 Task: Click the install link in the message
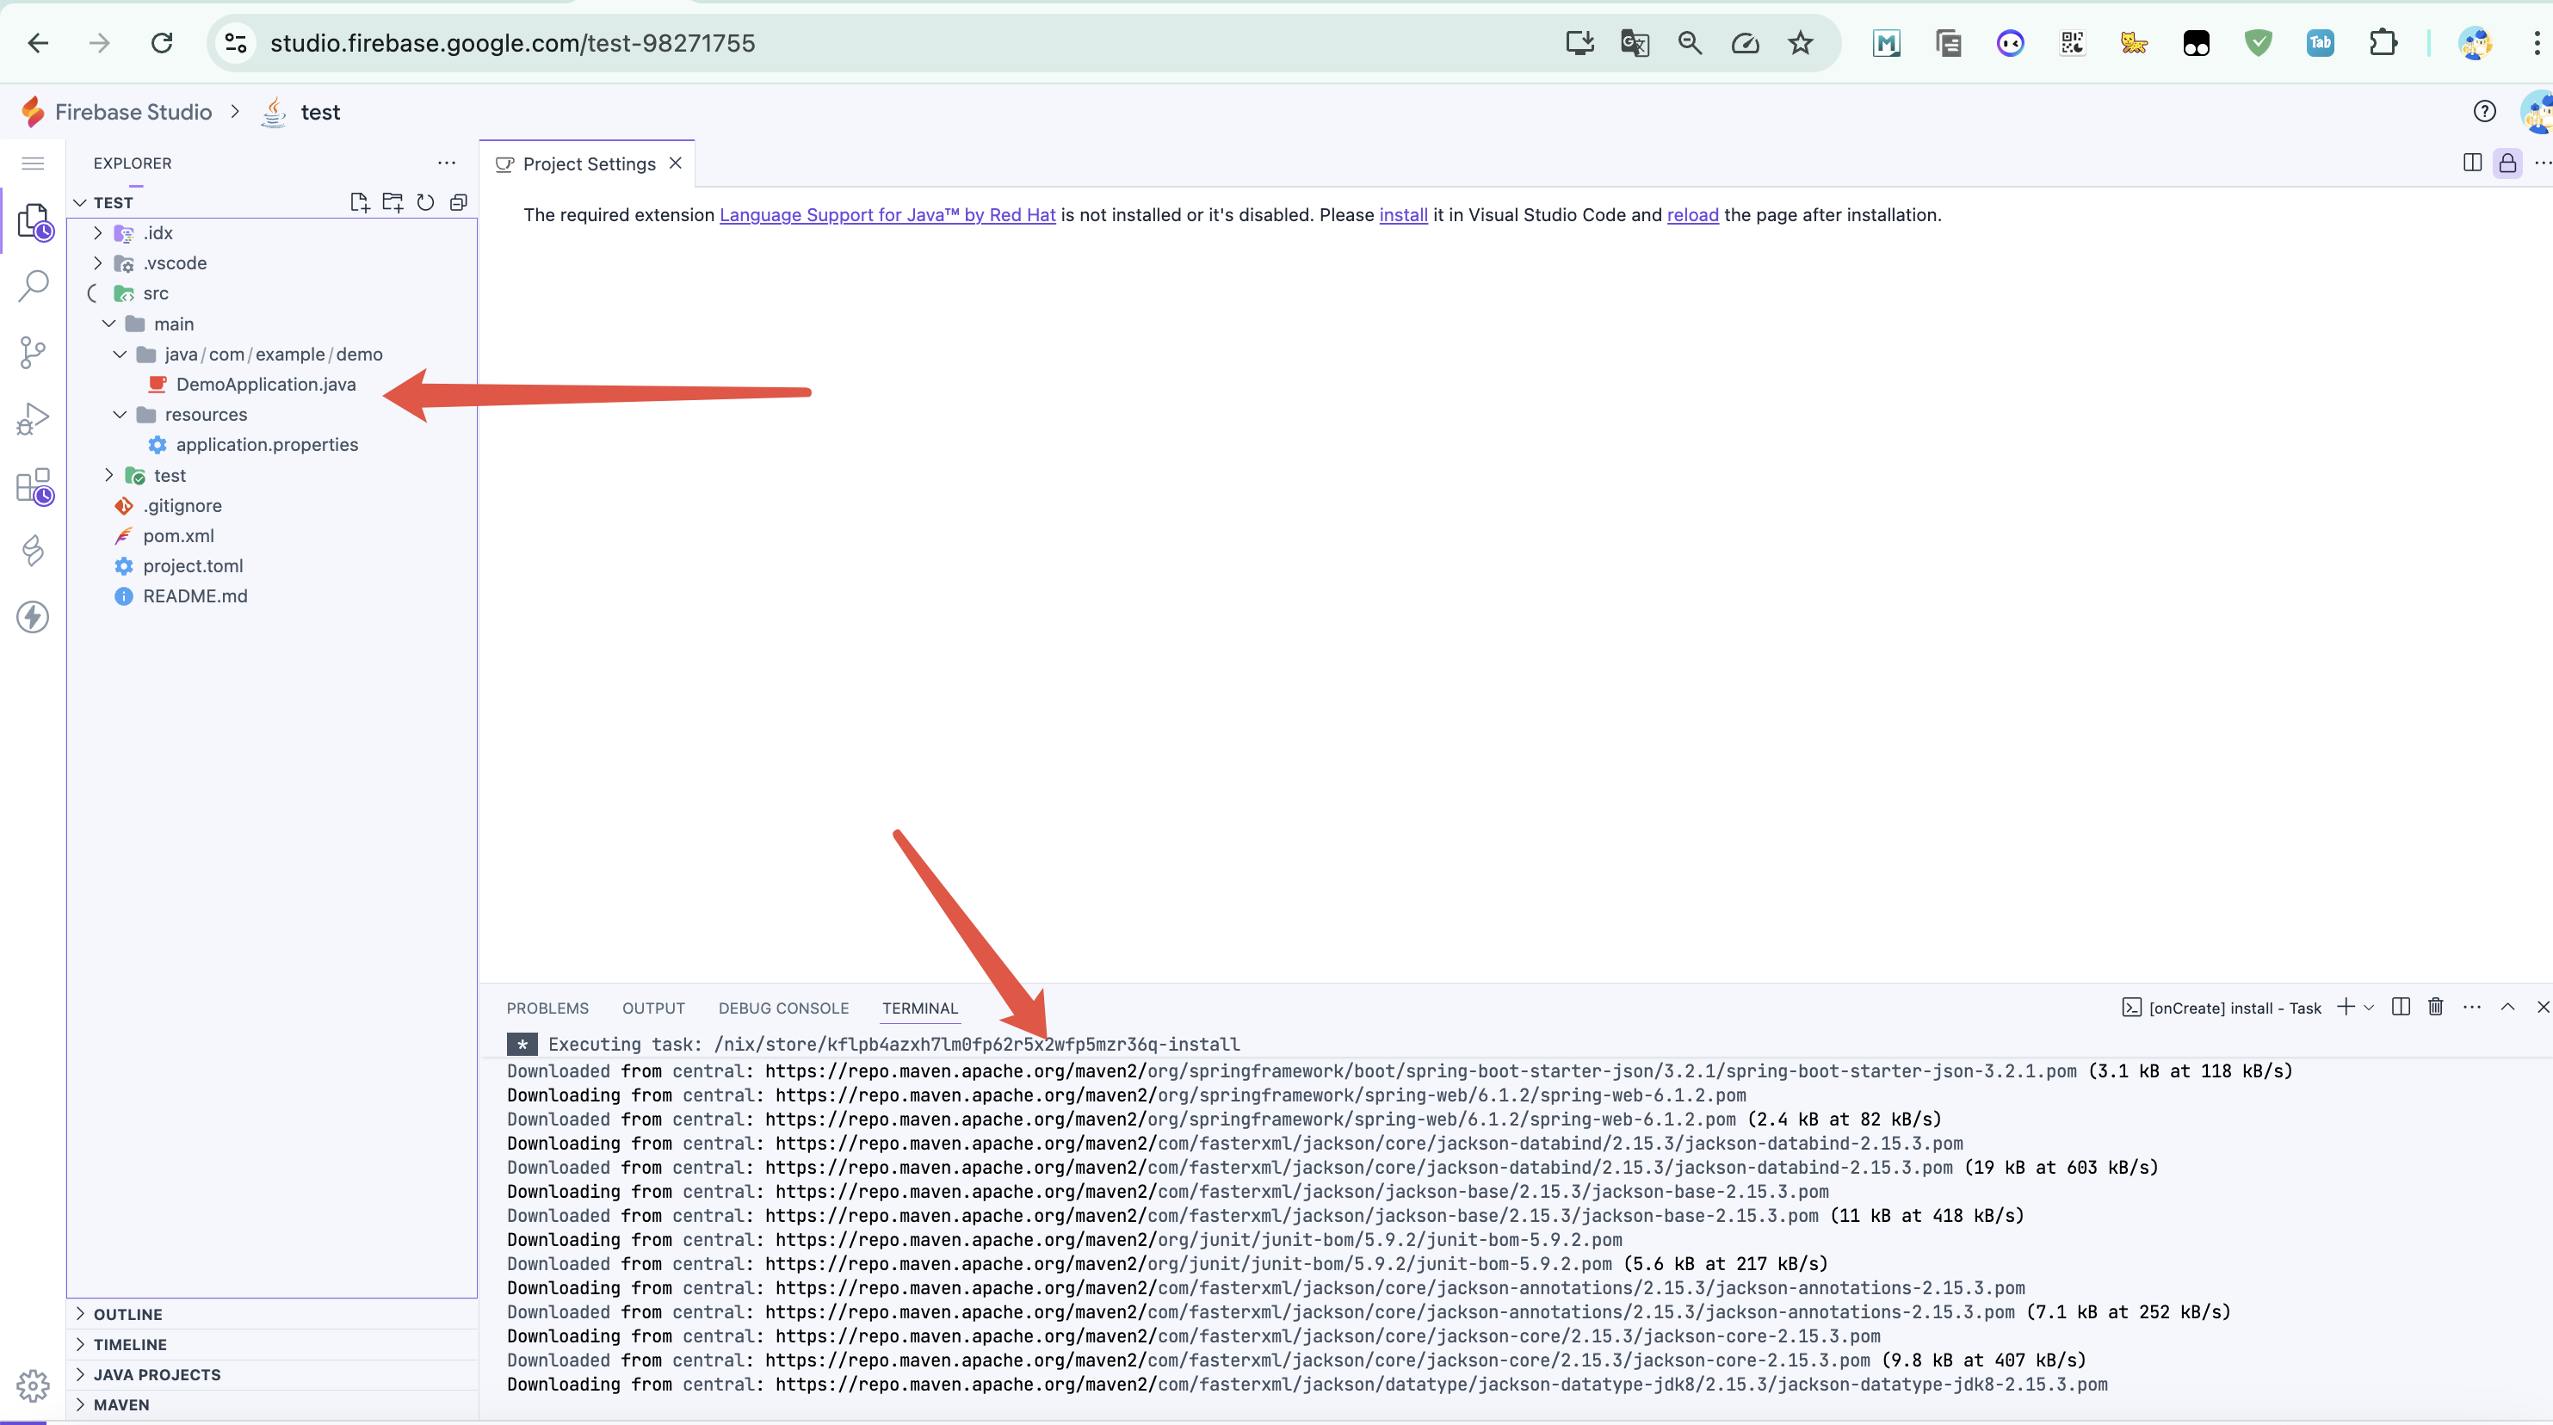tap(1402, 215)
